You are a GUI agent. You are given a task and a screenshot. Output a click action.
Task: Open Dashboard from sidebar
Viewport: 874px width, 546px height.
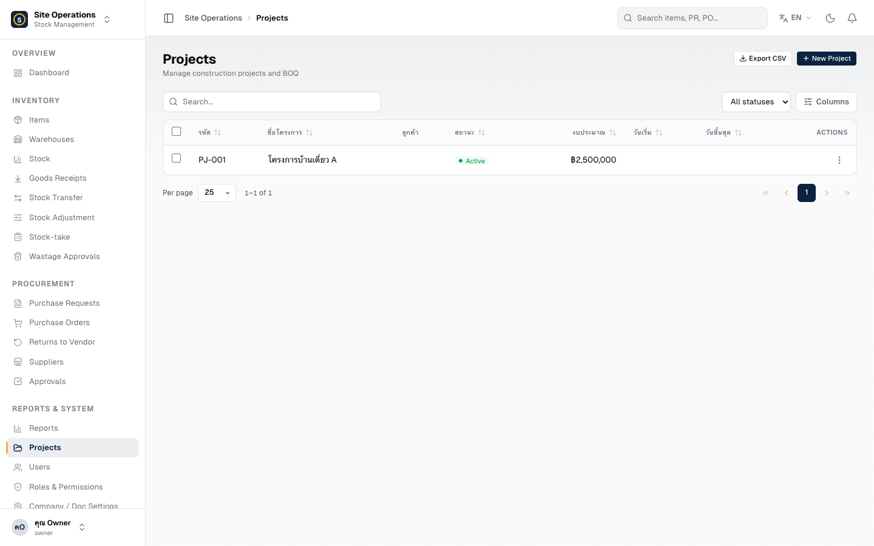pyautogui.click(x=72, y=73)
